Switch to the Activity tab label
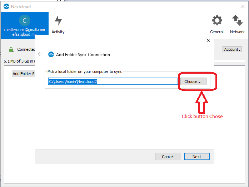This screenshot has width=249, height=187. 58,32
